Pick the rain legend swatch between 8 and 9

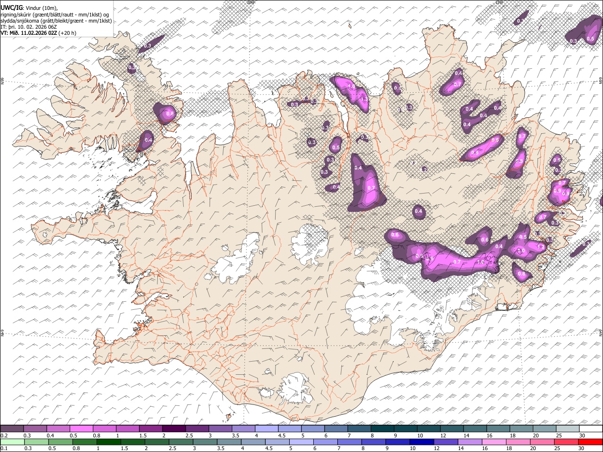pos(374,442)
